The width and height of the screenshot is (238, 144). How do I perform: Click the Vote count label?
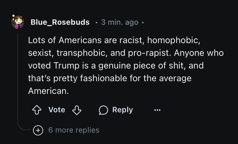click(x=57, y=110)
